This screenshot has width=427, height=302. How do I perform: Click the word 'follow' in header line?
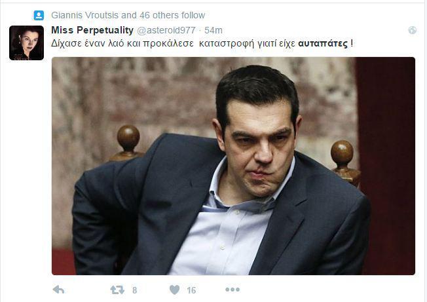(193, 15)
